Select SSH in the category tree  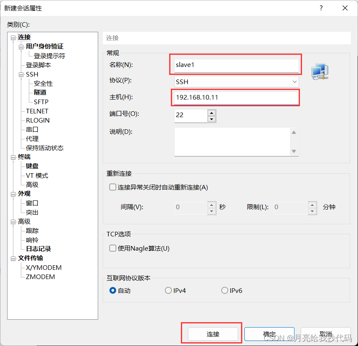click(x=32, y=74)
